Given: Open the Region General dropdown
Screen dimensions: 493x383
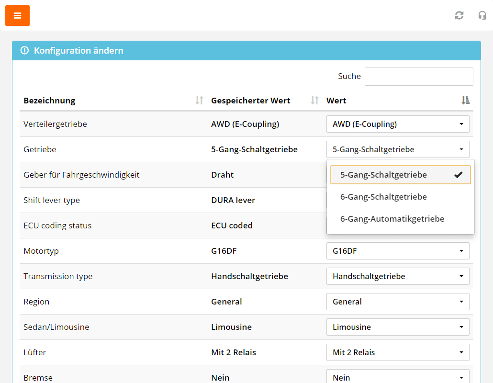Looking at the screenshot, I should click(398, 302).
